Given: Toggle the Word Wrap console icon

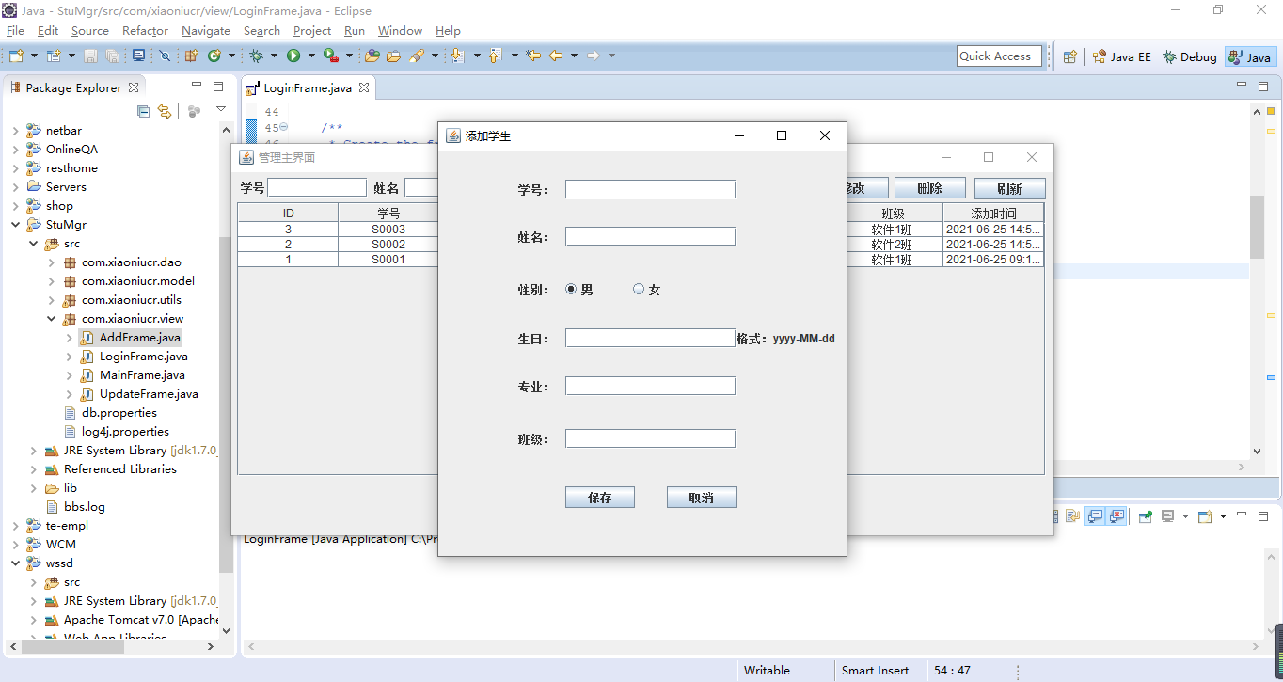Looking at the screenshot, I should coord(1073,516).
